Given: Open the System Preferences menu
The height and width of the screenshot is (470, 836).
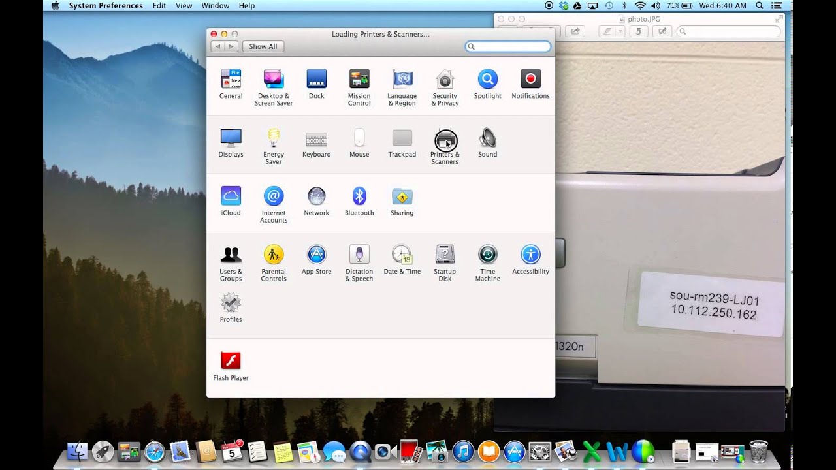Looking at the screenshot, I should pos(106,6).
